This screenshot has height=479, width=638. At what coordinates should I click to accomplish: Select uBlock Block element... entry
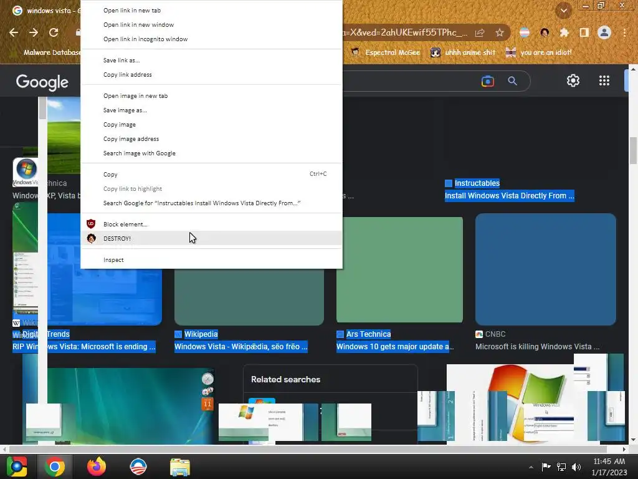click(211, 224)
